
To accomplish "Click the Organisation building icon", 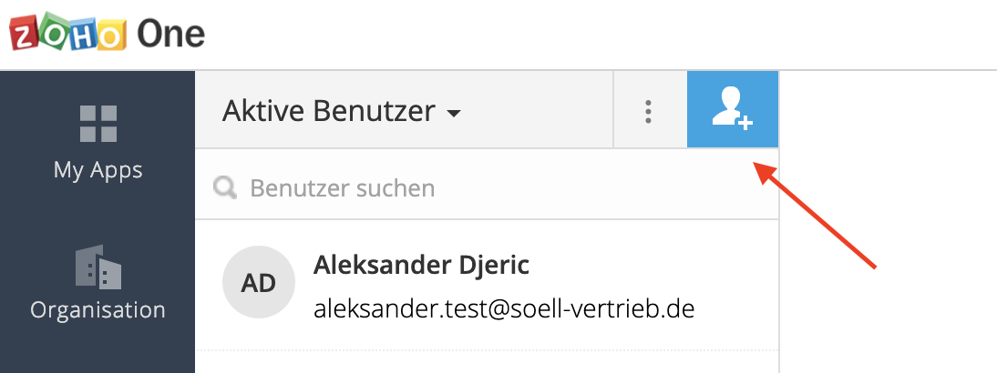I will [x=98, y=267].
